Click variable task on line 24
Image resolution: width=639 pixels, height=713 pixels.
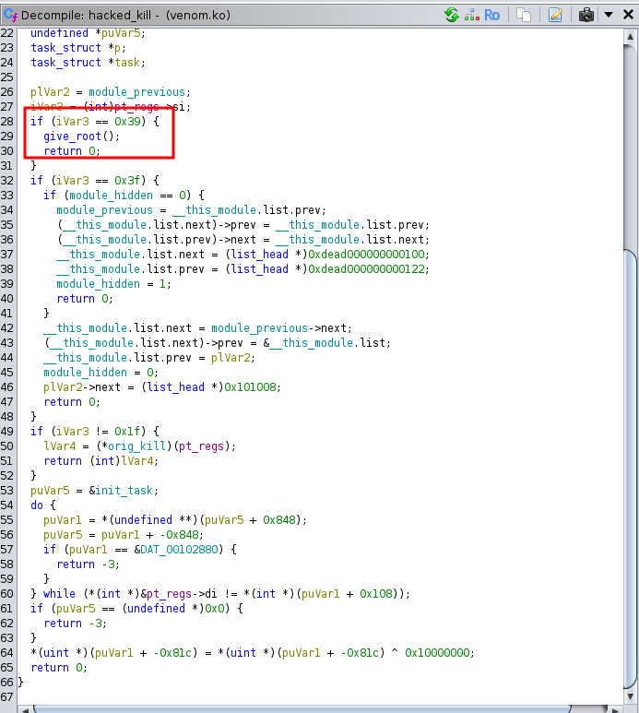pos(128,63)
